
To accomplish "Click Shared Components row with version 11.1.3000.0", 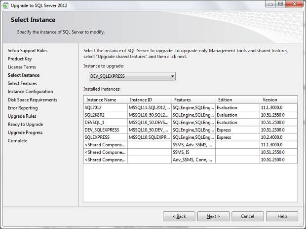I will 191,145.
